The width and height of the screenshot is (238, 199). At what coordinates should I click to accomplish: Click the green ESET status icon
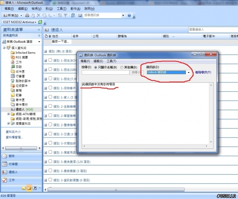pos(40,22)
